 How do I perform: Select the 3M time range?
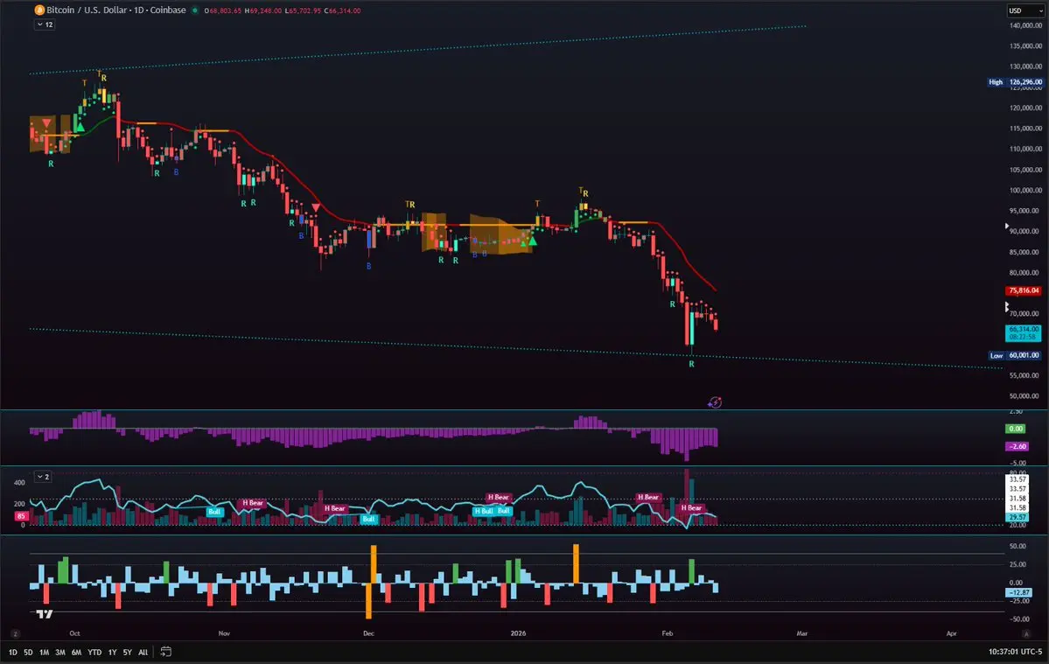(60, 652)
